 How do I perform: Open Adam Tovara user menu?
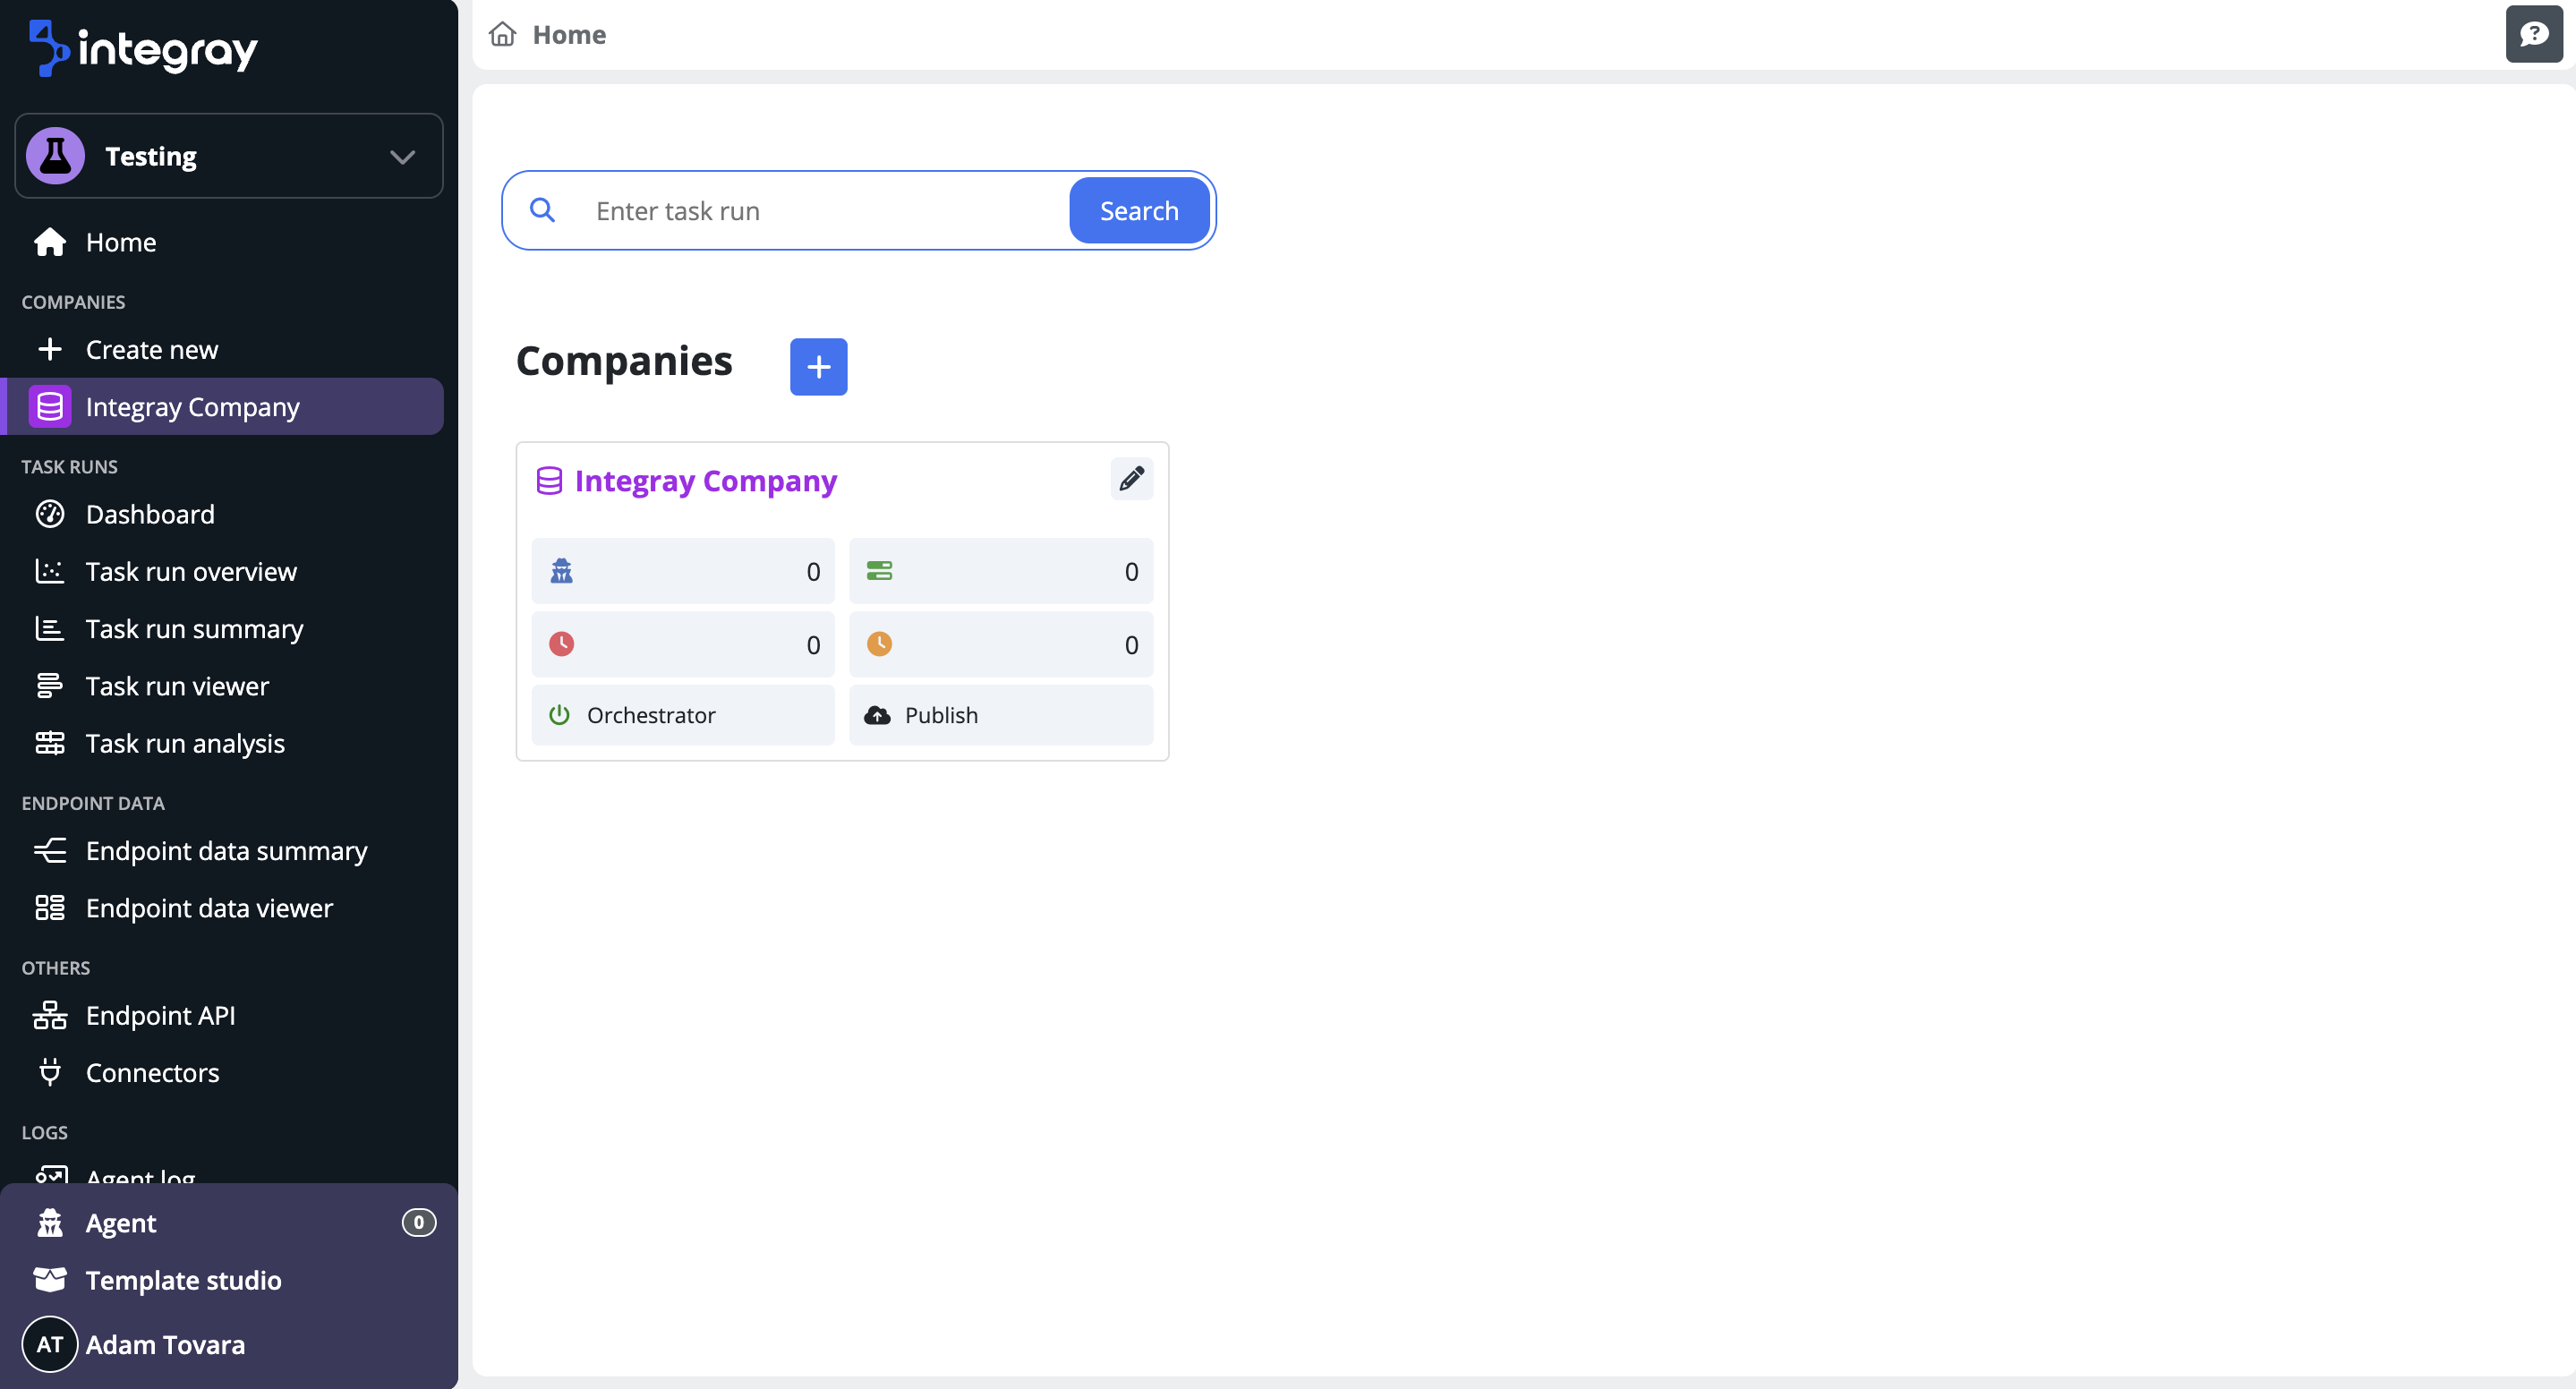click(165, 1344)
